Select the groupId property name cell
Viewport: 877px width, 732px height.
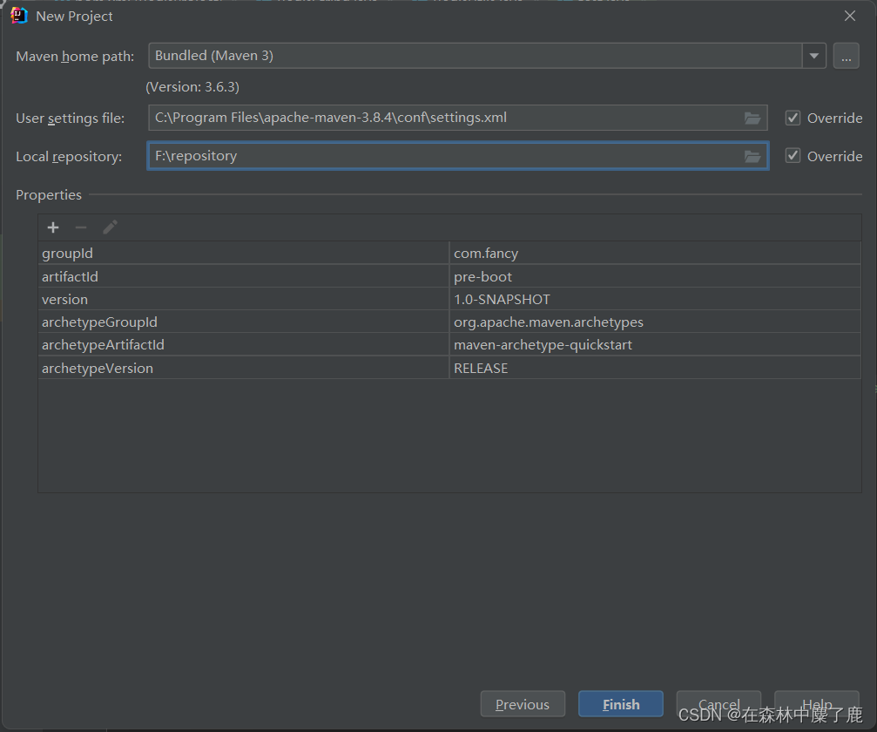pos(244,253)
